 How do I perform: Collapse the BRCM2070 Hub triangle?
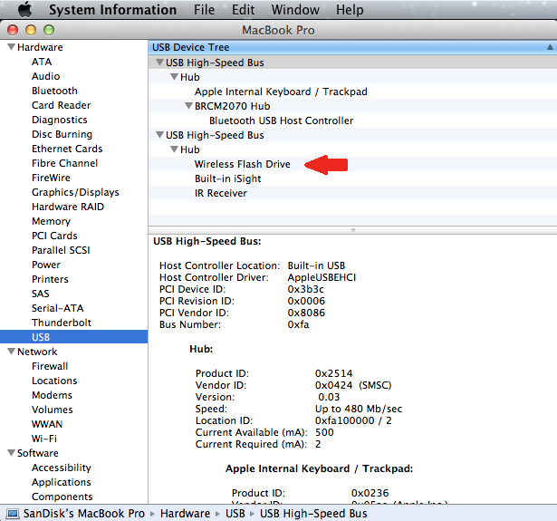(188, 106)
